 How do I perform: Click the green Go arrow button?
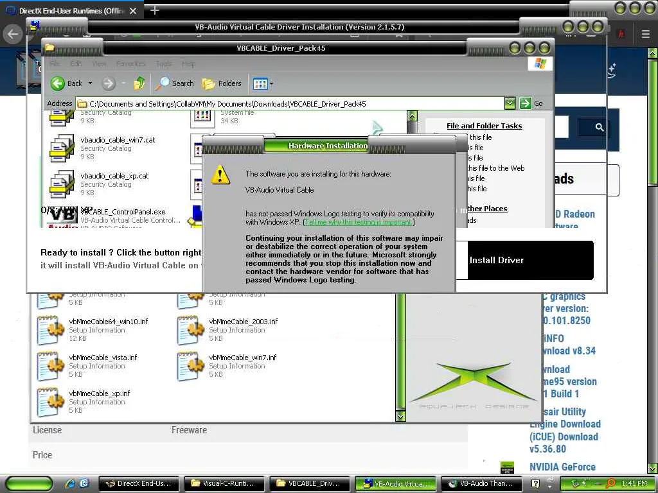pyautogui.click(x=526, y=103)
